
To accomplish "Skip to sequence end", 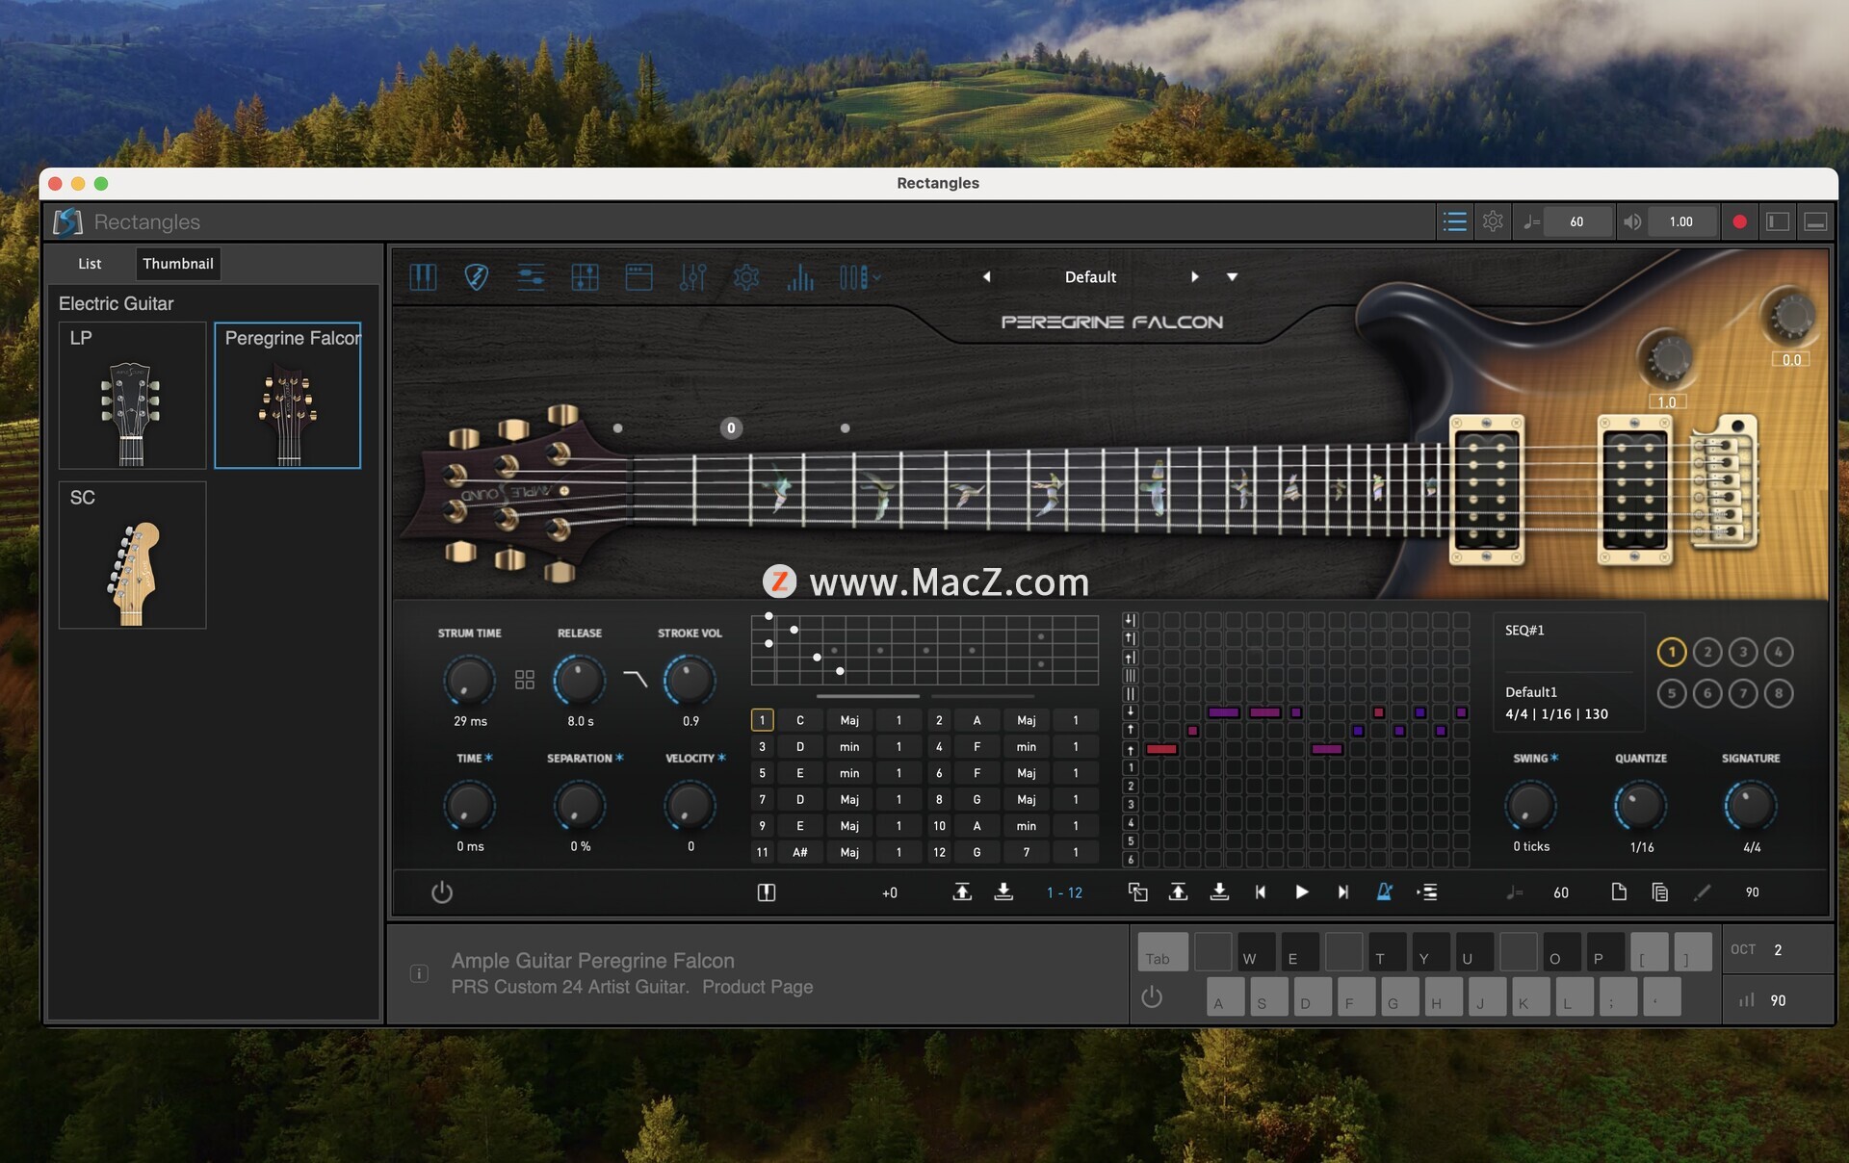I will (1342, 892).
